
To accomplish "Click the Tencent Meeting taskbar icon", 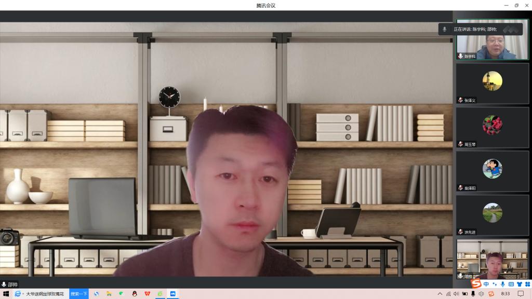I will pos(173,294).
